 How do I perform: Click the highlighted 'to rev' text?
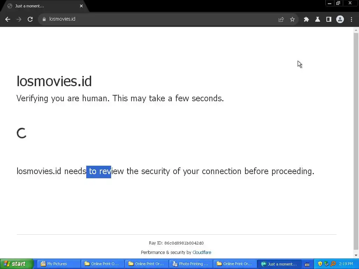[99, 172]
